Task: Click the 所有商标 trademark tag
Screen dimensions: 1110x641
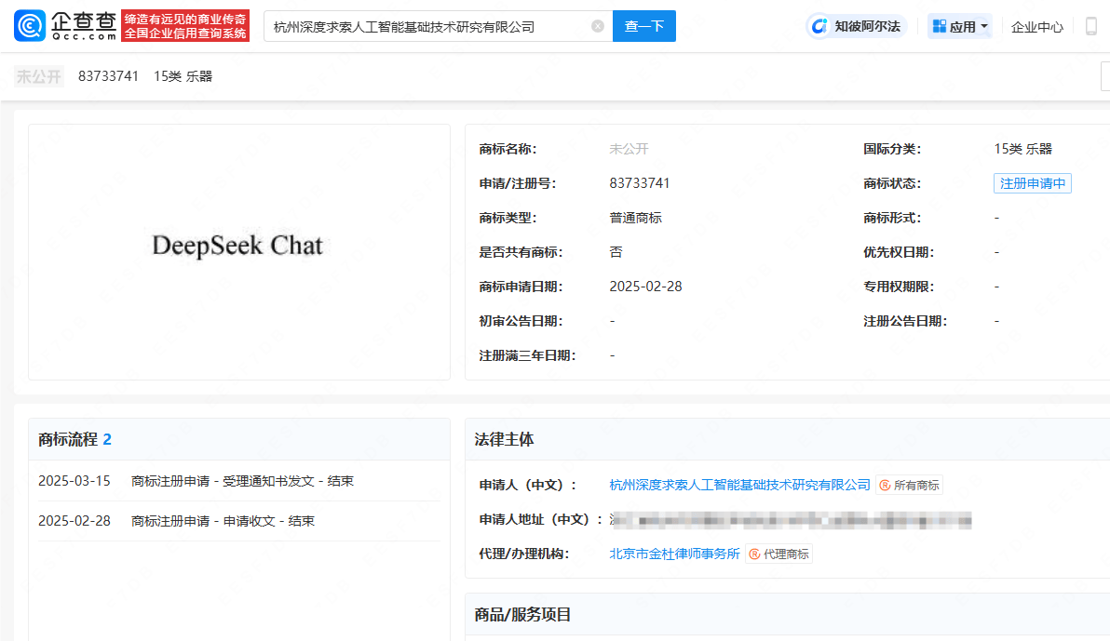Action: click(909, 485)
